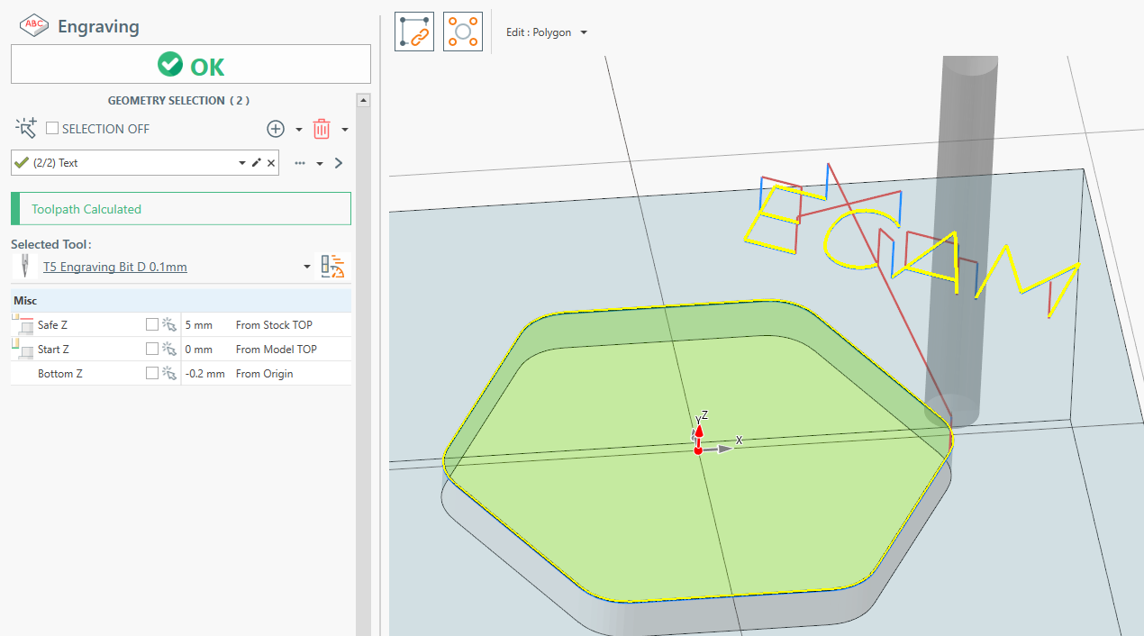Toggle the Safe Z checkbox
Viewport: 1144px width, 636px height.
tap(152, 325)
